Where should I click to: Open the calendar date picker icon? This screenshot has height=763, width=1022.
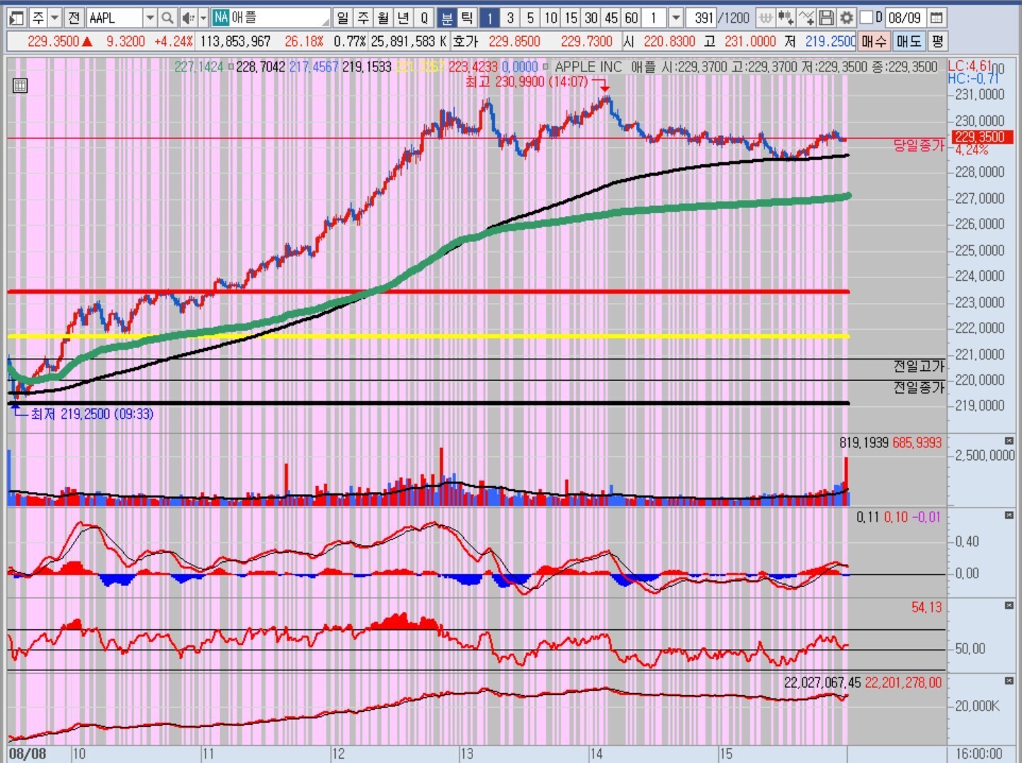936,18
